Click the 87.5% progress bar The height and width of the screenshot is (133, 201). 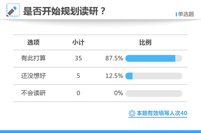[x=154, y=58]
